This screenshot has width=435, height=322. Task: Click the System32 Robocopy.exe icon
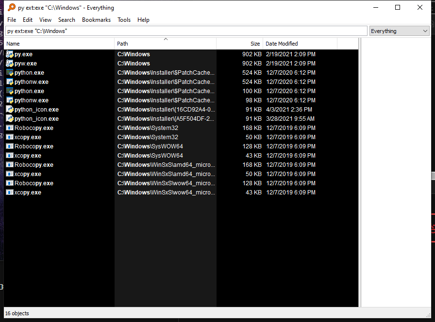tap(10, 128)
